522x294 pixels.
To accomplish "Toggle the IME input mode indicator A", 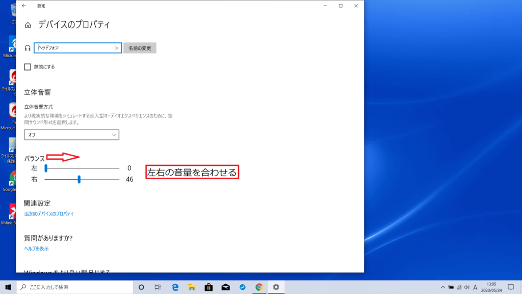I will 475,287.
